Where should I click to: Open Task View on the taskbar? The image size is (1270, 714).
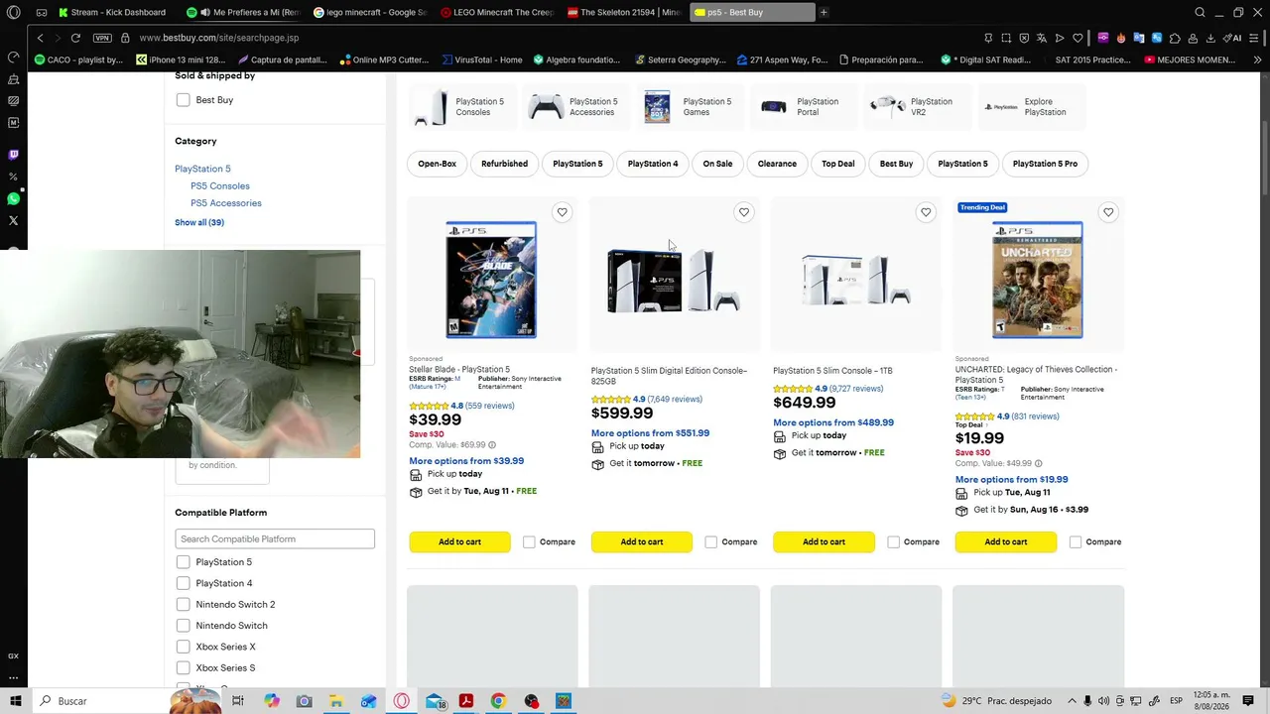pos(238,701)
